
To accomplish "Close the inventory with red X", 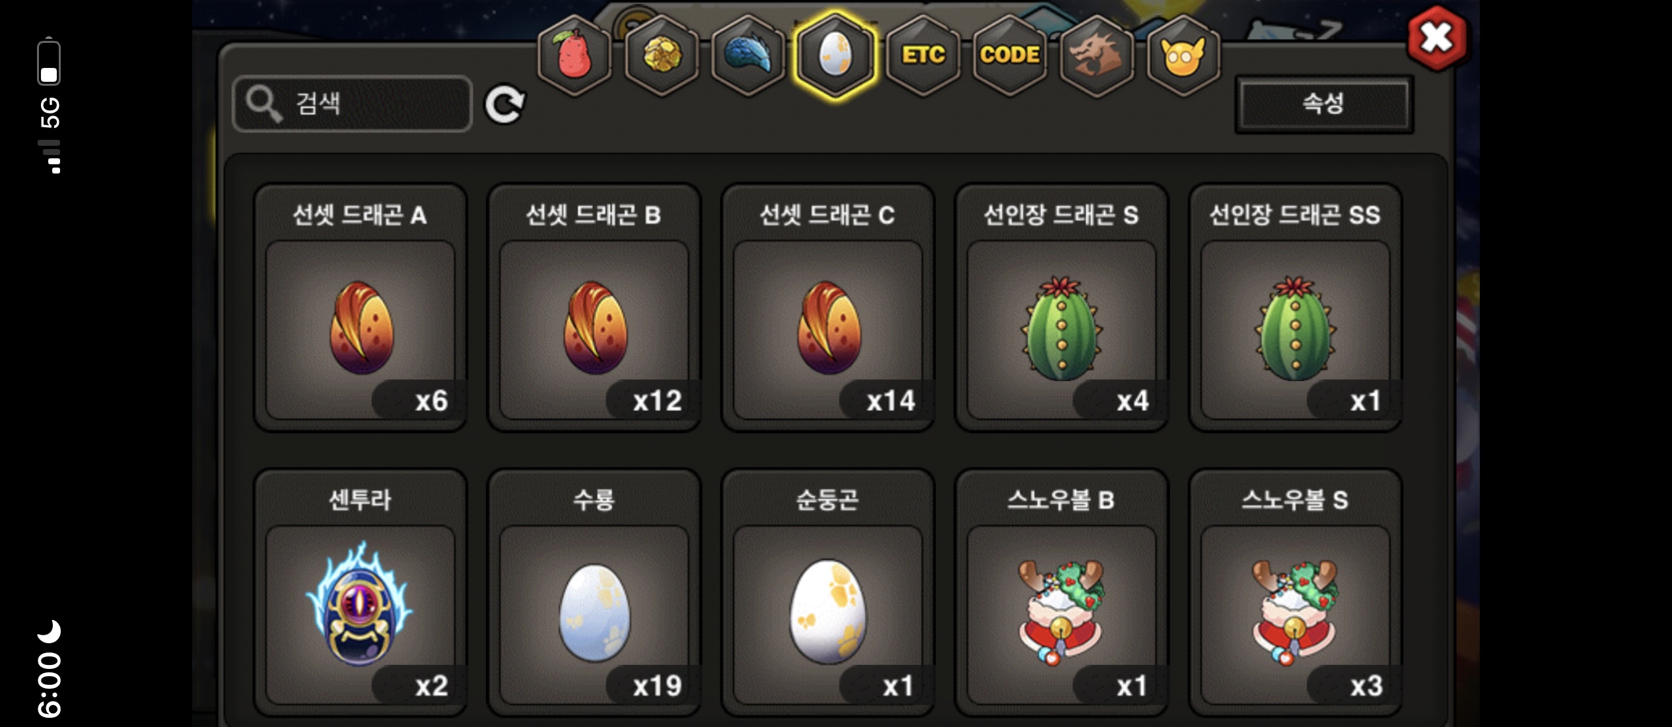I will coord(1438,38).
